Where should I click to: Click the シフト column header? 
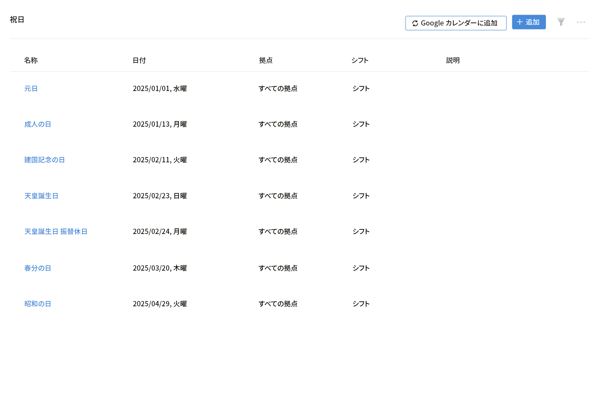click(360, 60)
